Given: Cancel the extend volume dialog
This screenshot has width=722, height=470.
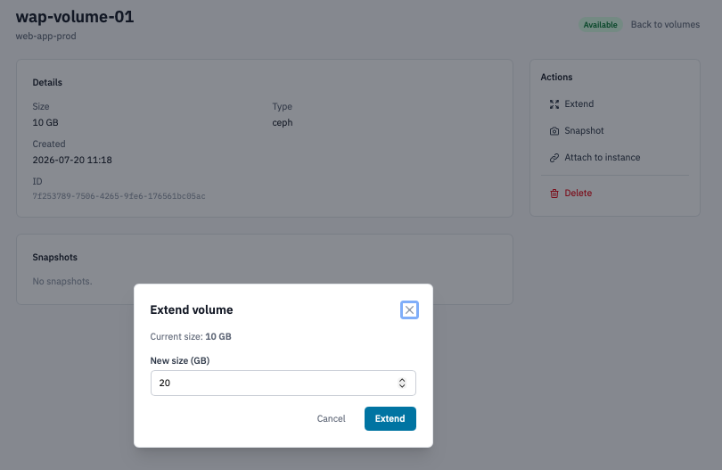Looking at the screenshot, I should click(x=331, y=418).
